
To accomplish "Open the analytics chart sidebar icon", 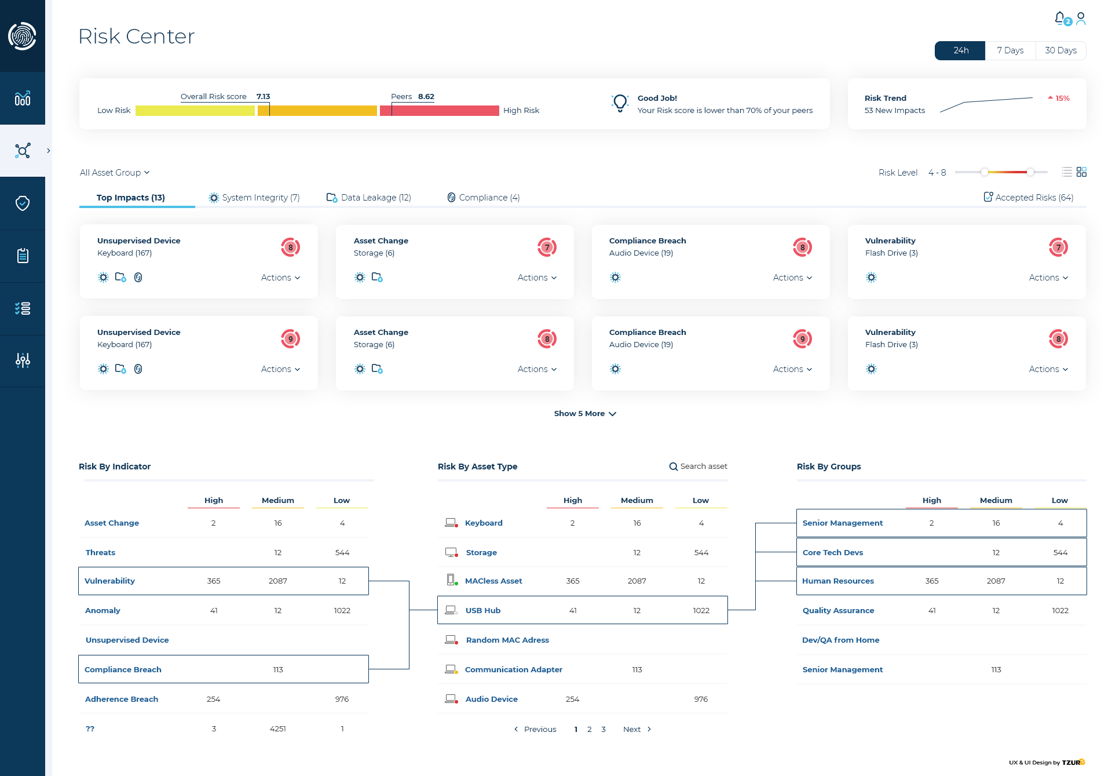I will click(x=23, y=99).
